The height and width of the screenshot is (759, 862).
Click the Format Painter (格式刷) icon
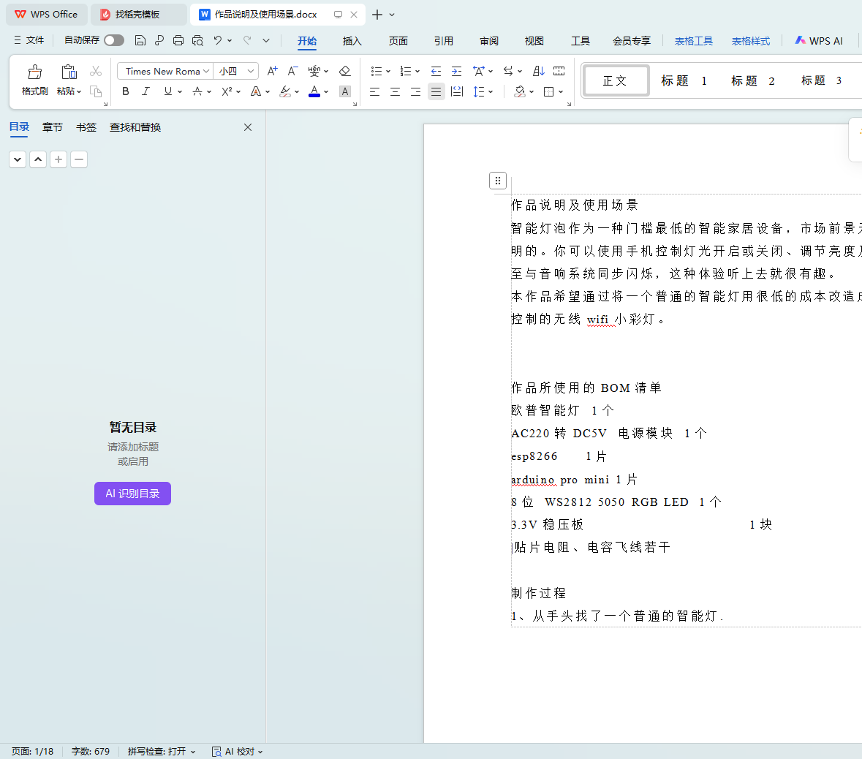tap(34, 72)
